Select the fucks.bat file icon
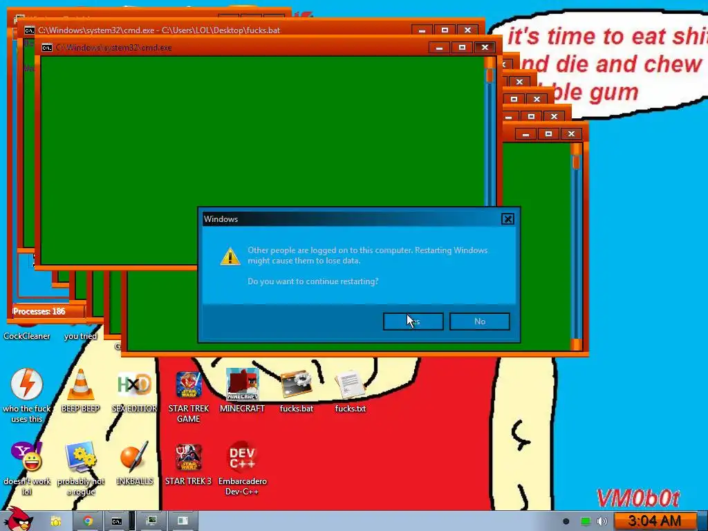 (296, 390)
